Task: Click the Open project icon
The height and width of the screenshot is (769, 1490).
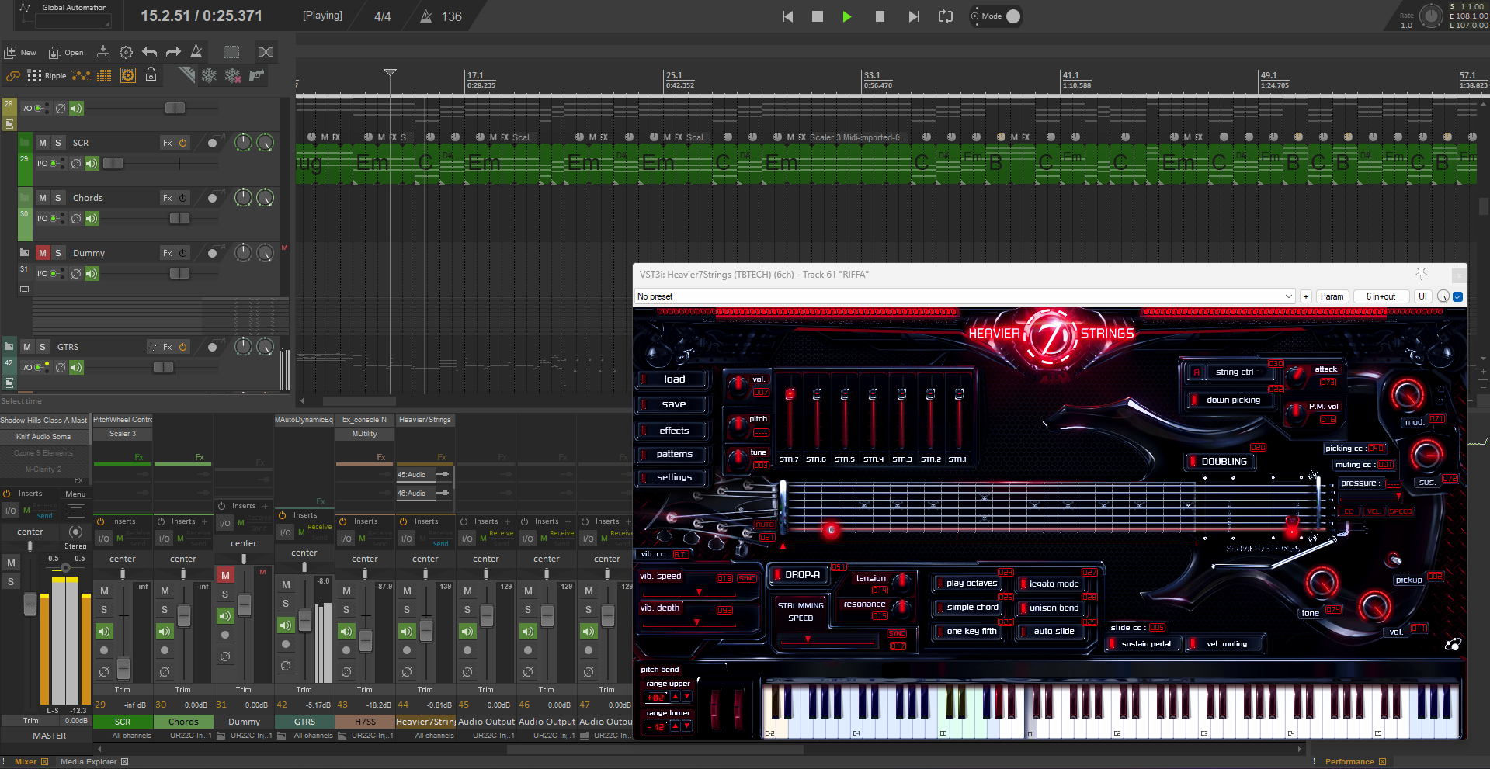Action: coord(55,52)
